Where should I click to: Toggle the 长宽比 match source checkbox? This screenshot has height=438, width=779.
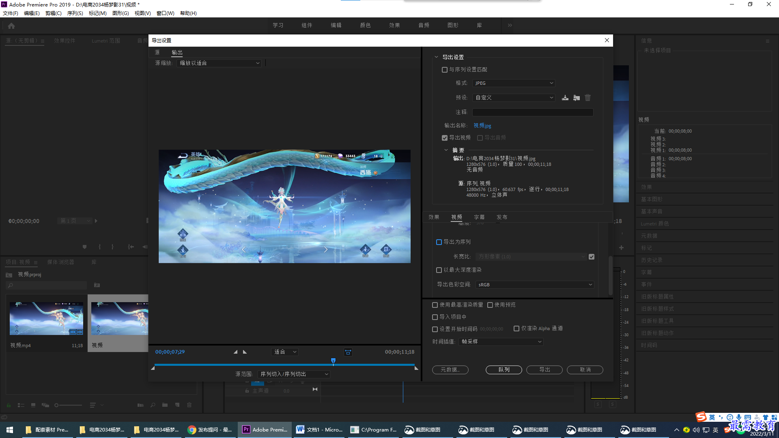pyautogui.click(x=592, y=257)
